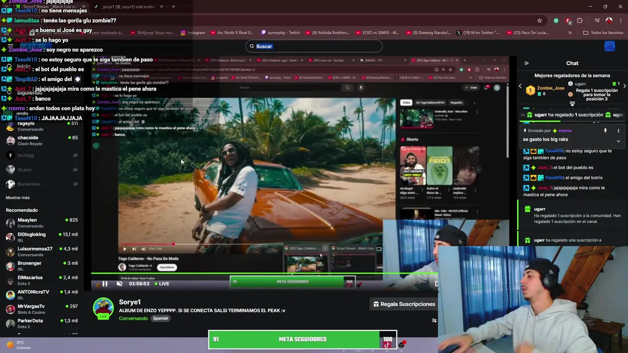
Task: Click OBS recording icon near goal bar
Action: (x=401, y=345)
